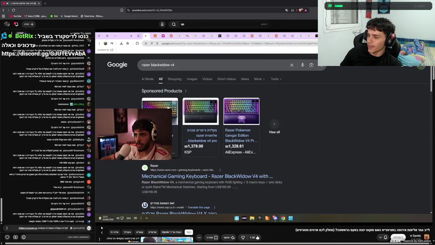Screen dimensions: 435x245
Task: Switch to the Shopping results tab
Action: coord(174,79)
